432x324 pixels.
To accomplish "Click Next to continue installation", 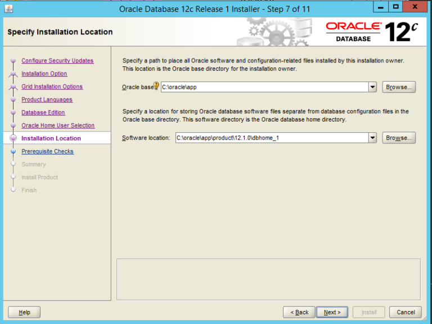I will (x=332, y=312).
